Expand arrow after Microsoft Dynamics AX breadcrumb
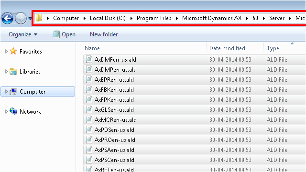306x172 pixels. click(247, 18)
